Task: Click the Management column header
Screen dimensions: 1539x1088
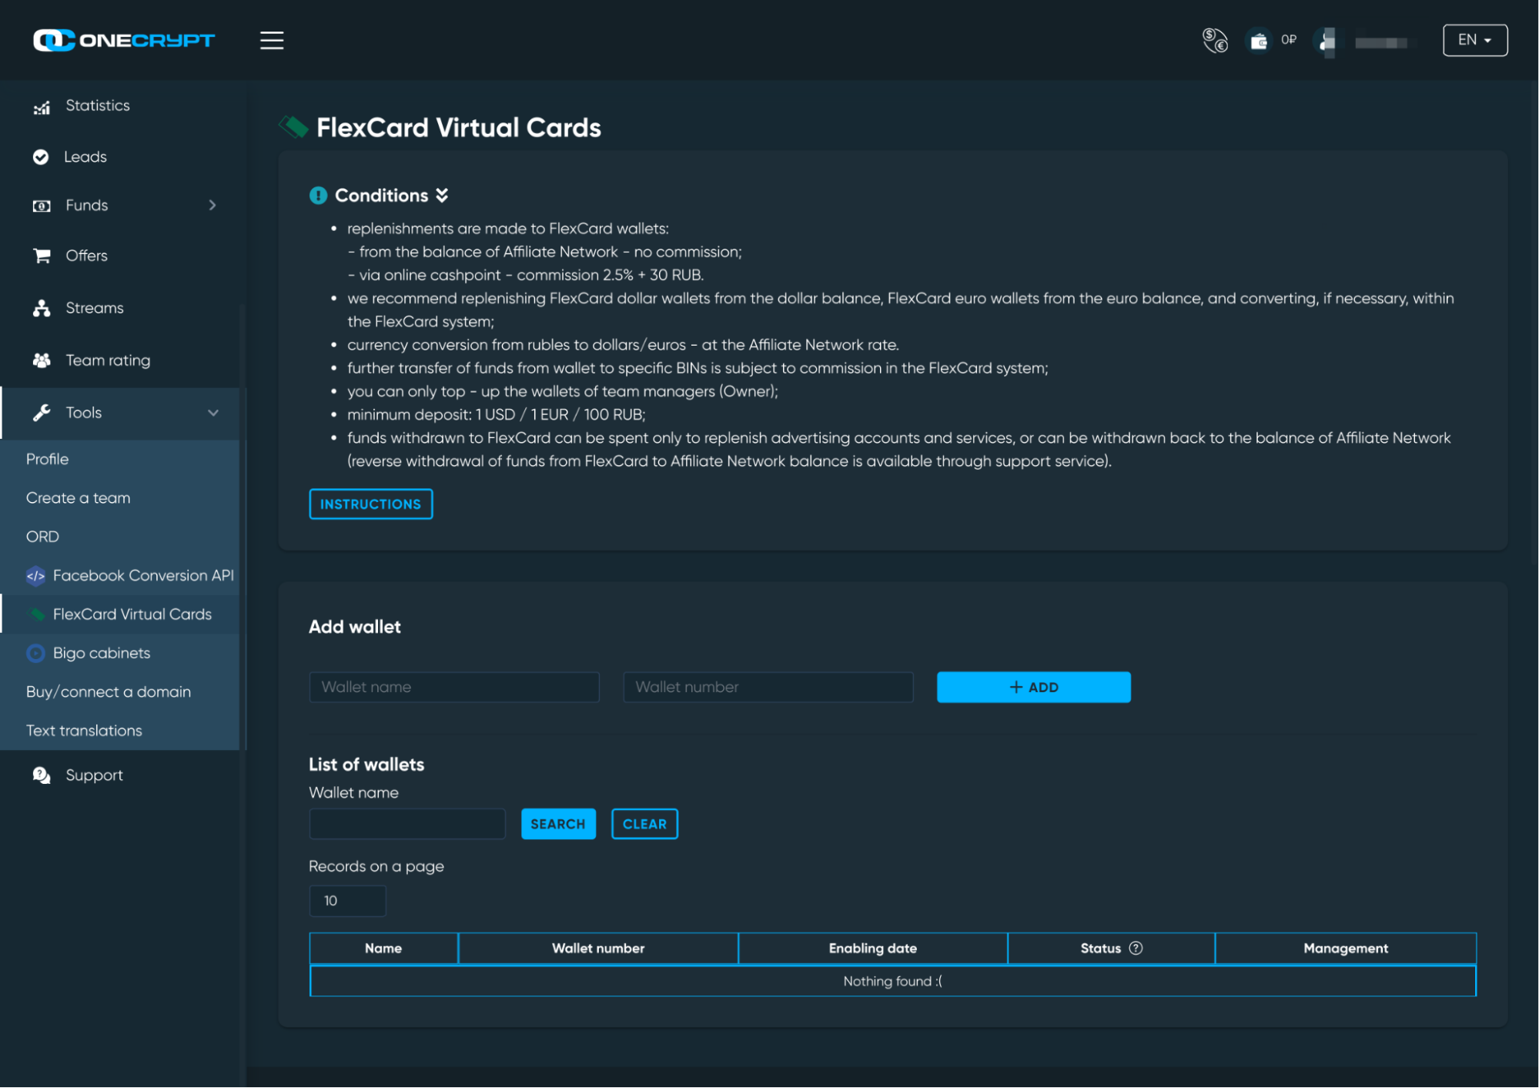Action: (x=1346, y=949)
